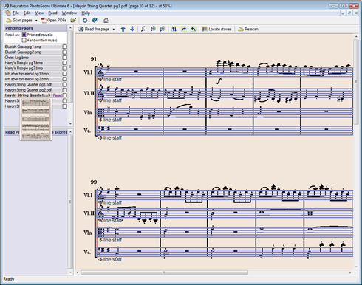Screen dimensions: 362x285
Task: Click the Locate staves icon
Action: pos(205,29)
